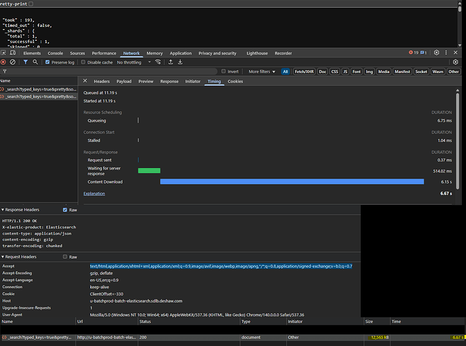466x346 pixels.
Task: Switch to the Console panel tab
Action: [x=55, y=53]
